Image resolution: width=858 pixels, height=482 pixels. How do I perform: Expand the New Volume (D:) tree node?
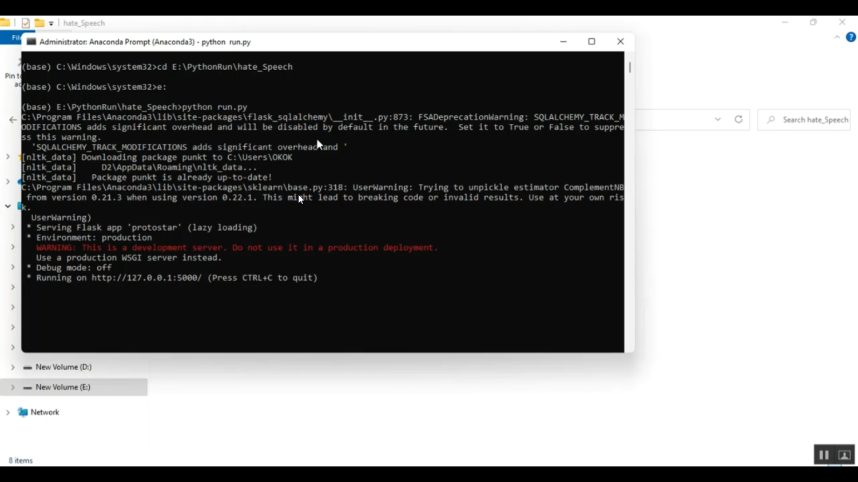[13, 367]
